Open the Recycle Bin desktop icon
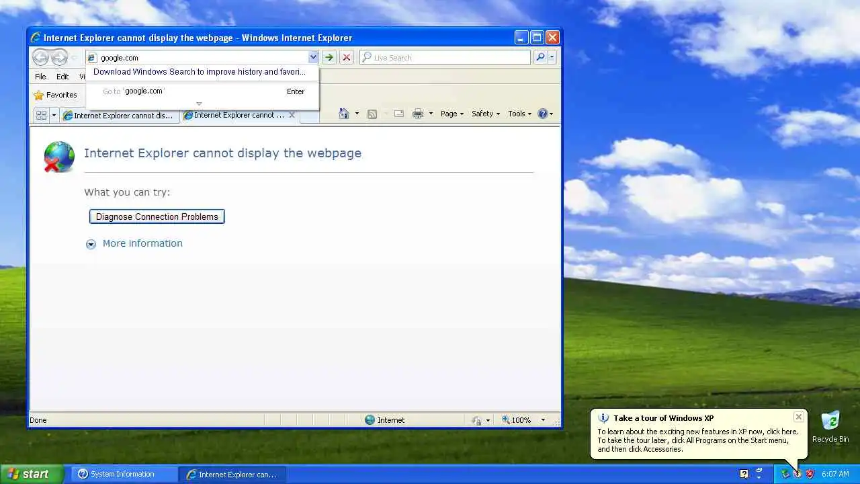Screen dimensions: 860x484 (x=830, y=427)
